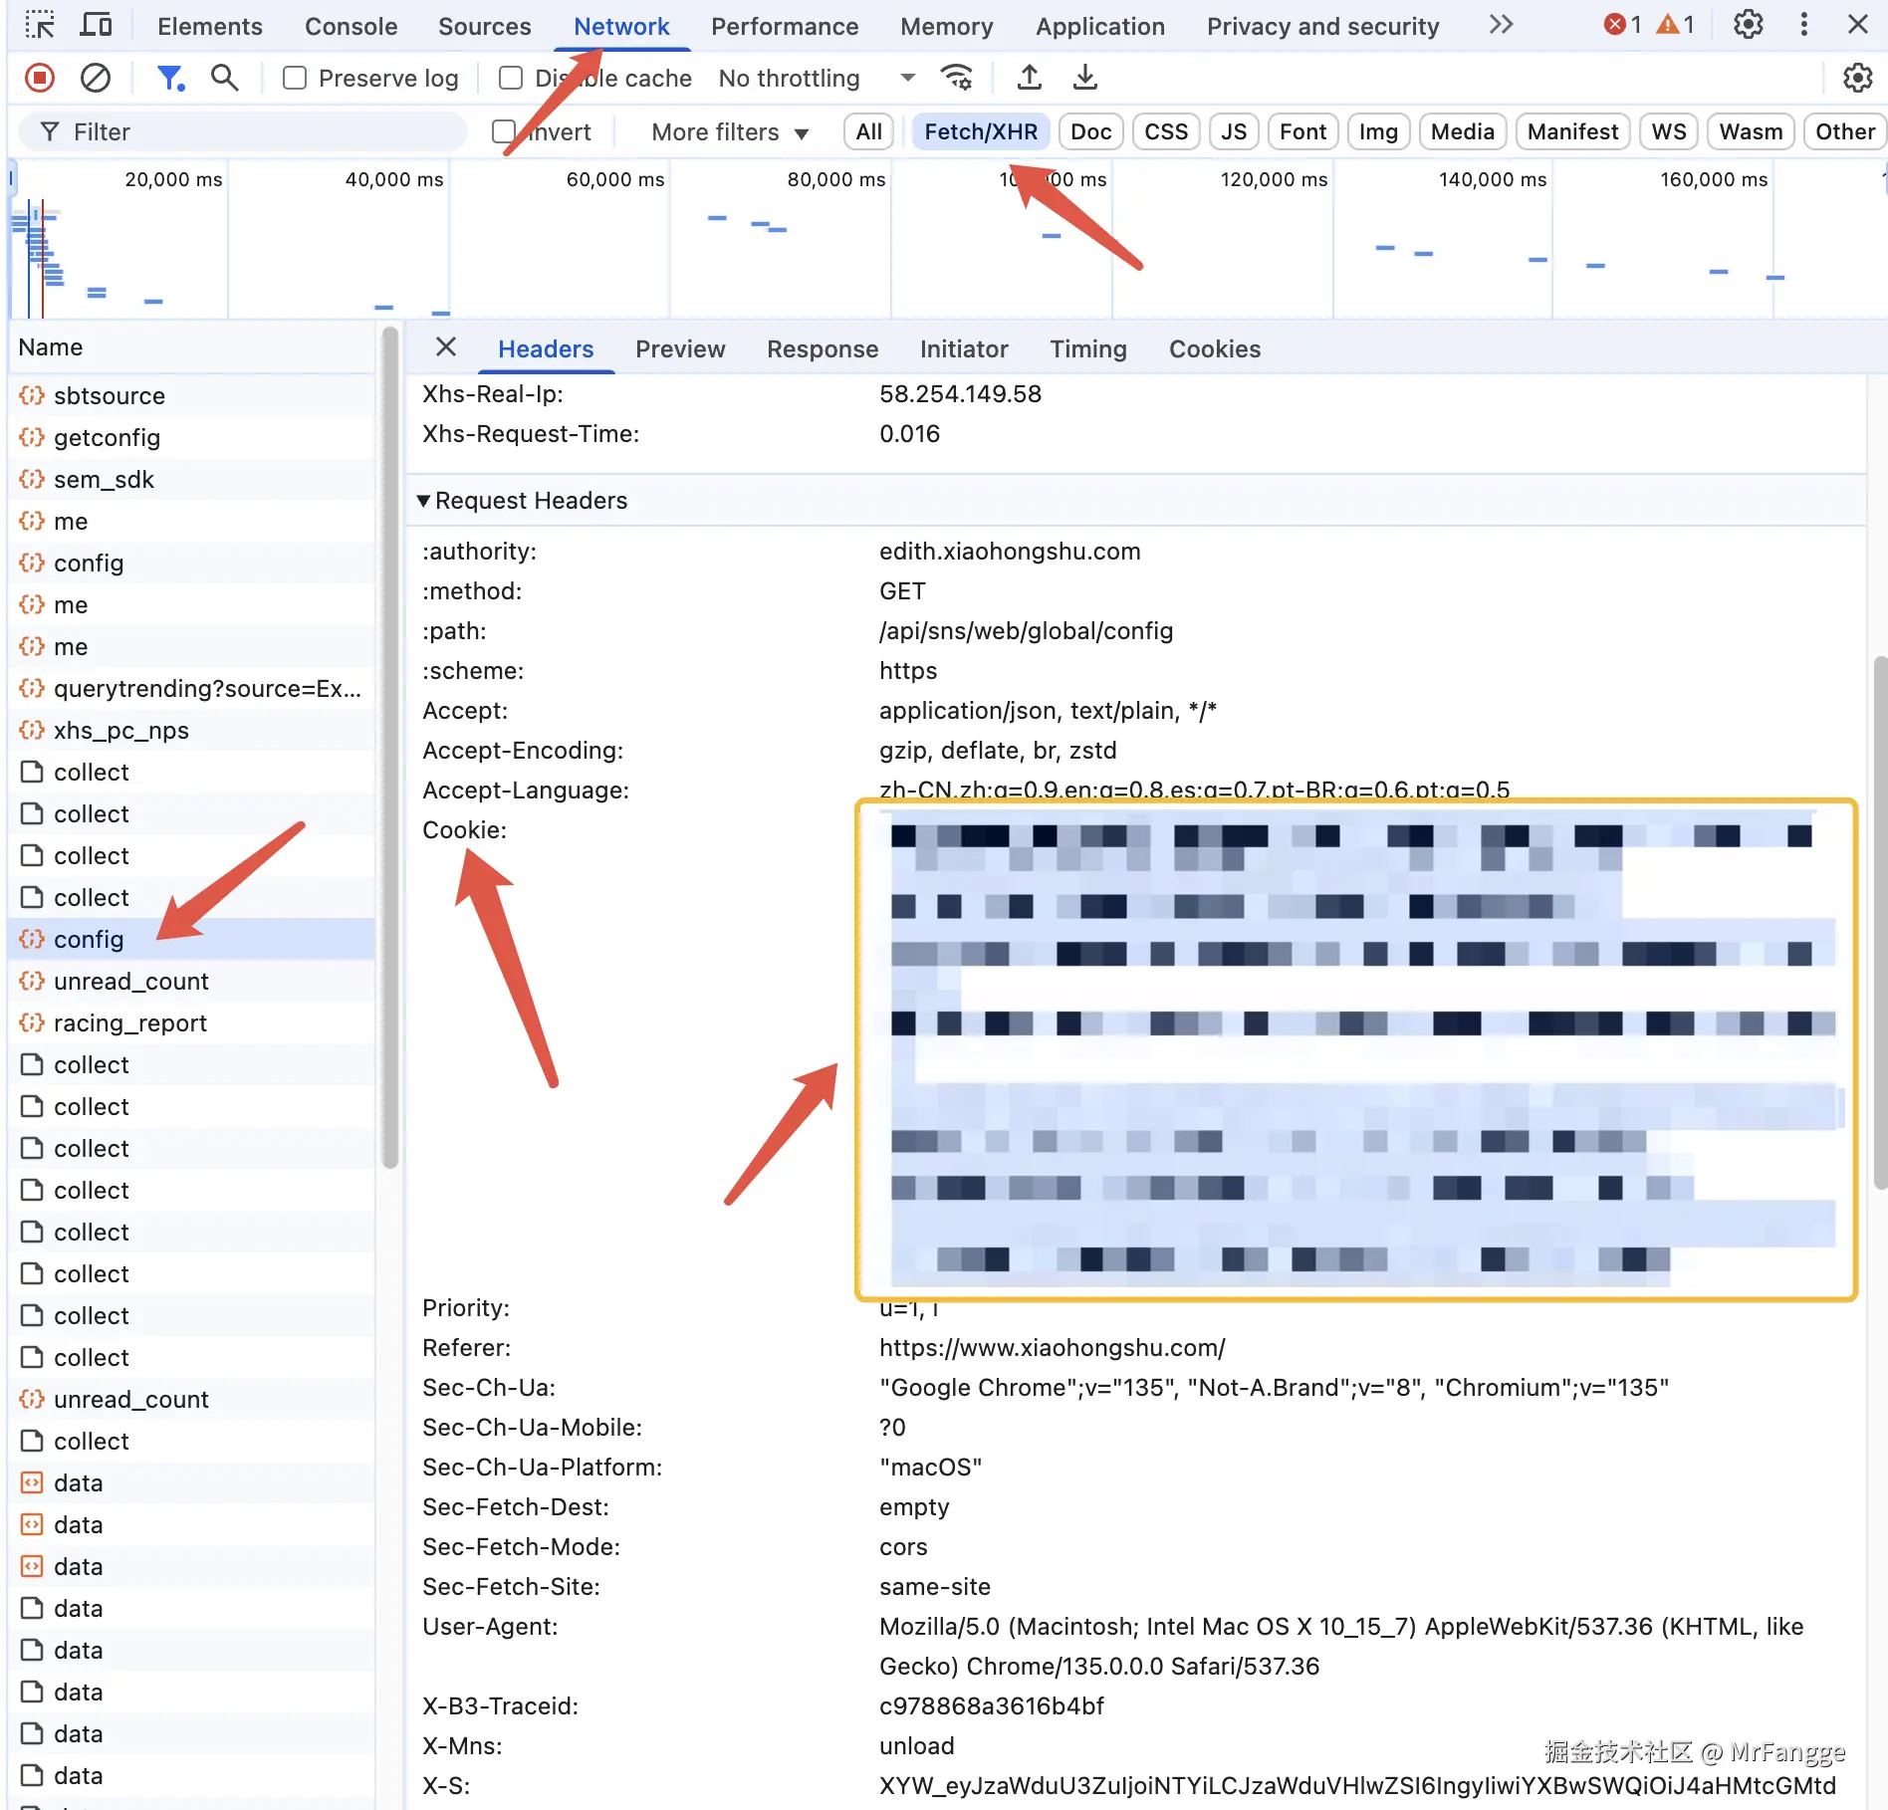1888x1810 pixels.
Task: Close the DevTools panel
Action: 1858,25
